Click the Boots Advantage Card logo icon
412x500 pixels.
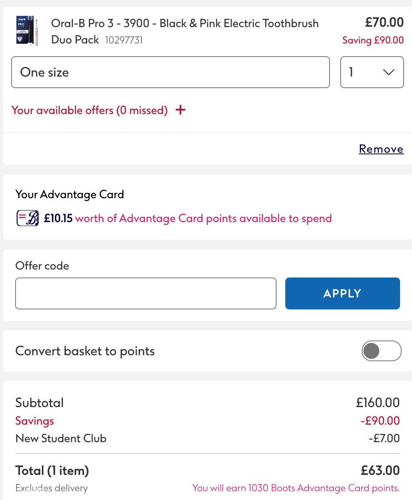pos(27,218)
